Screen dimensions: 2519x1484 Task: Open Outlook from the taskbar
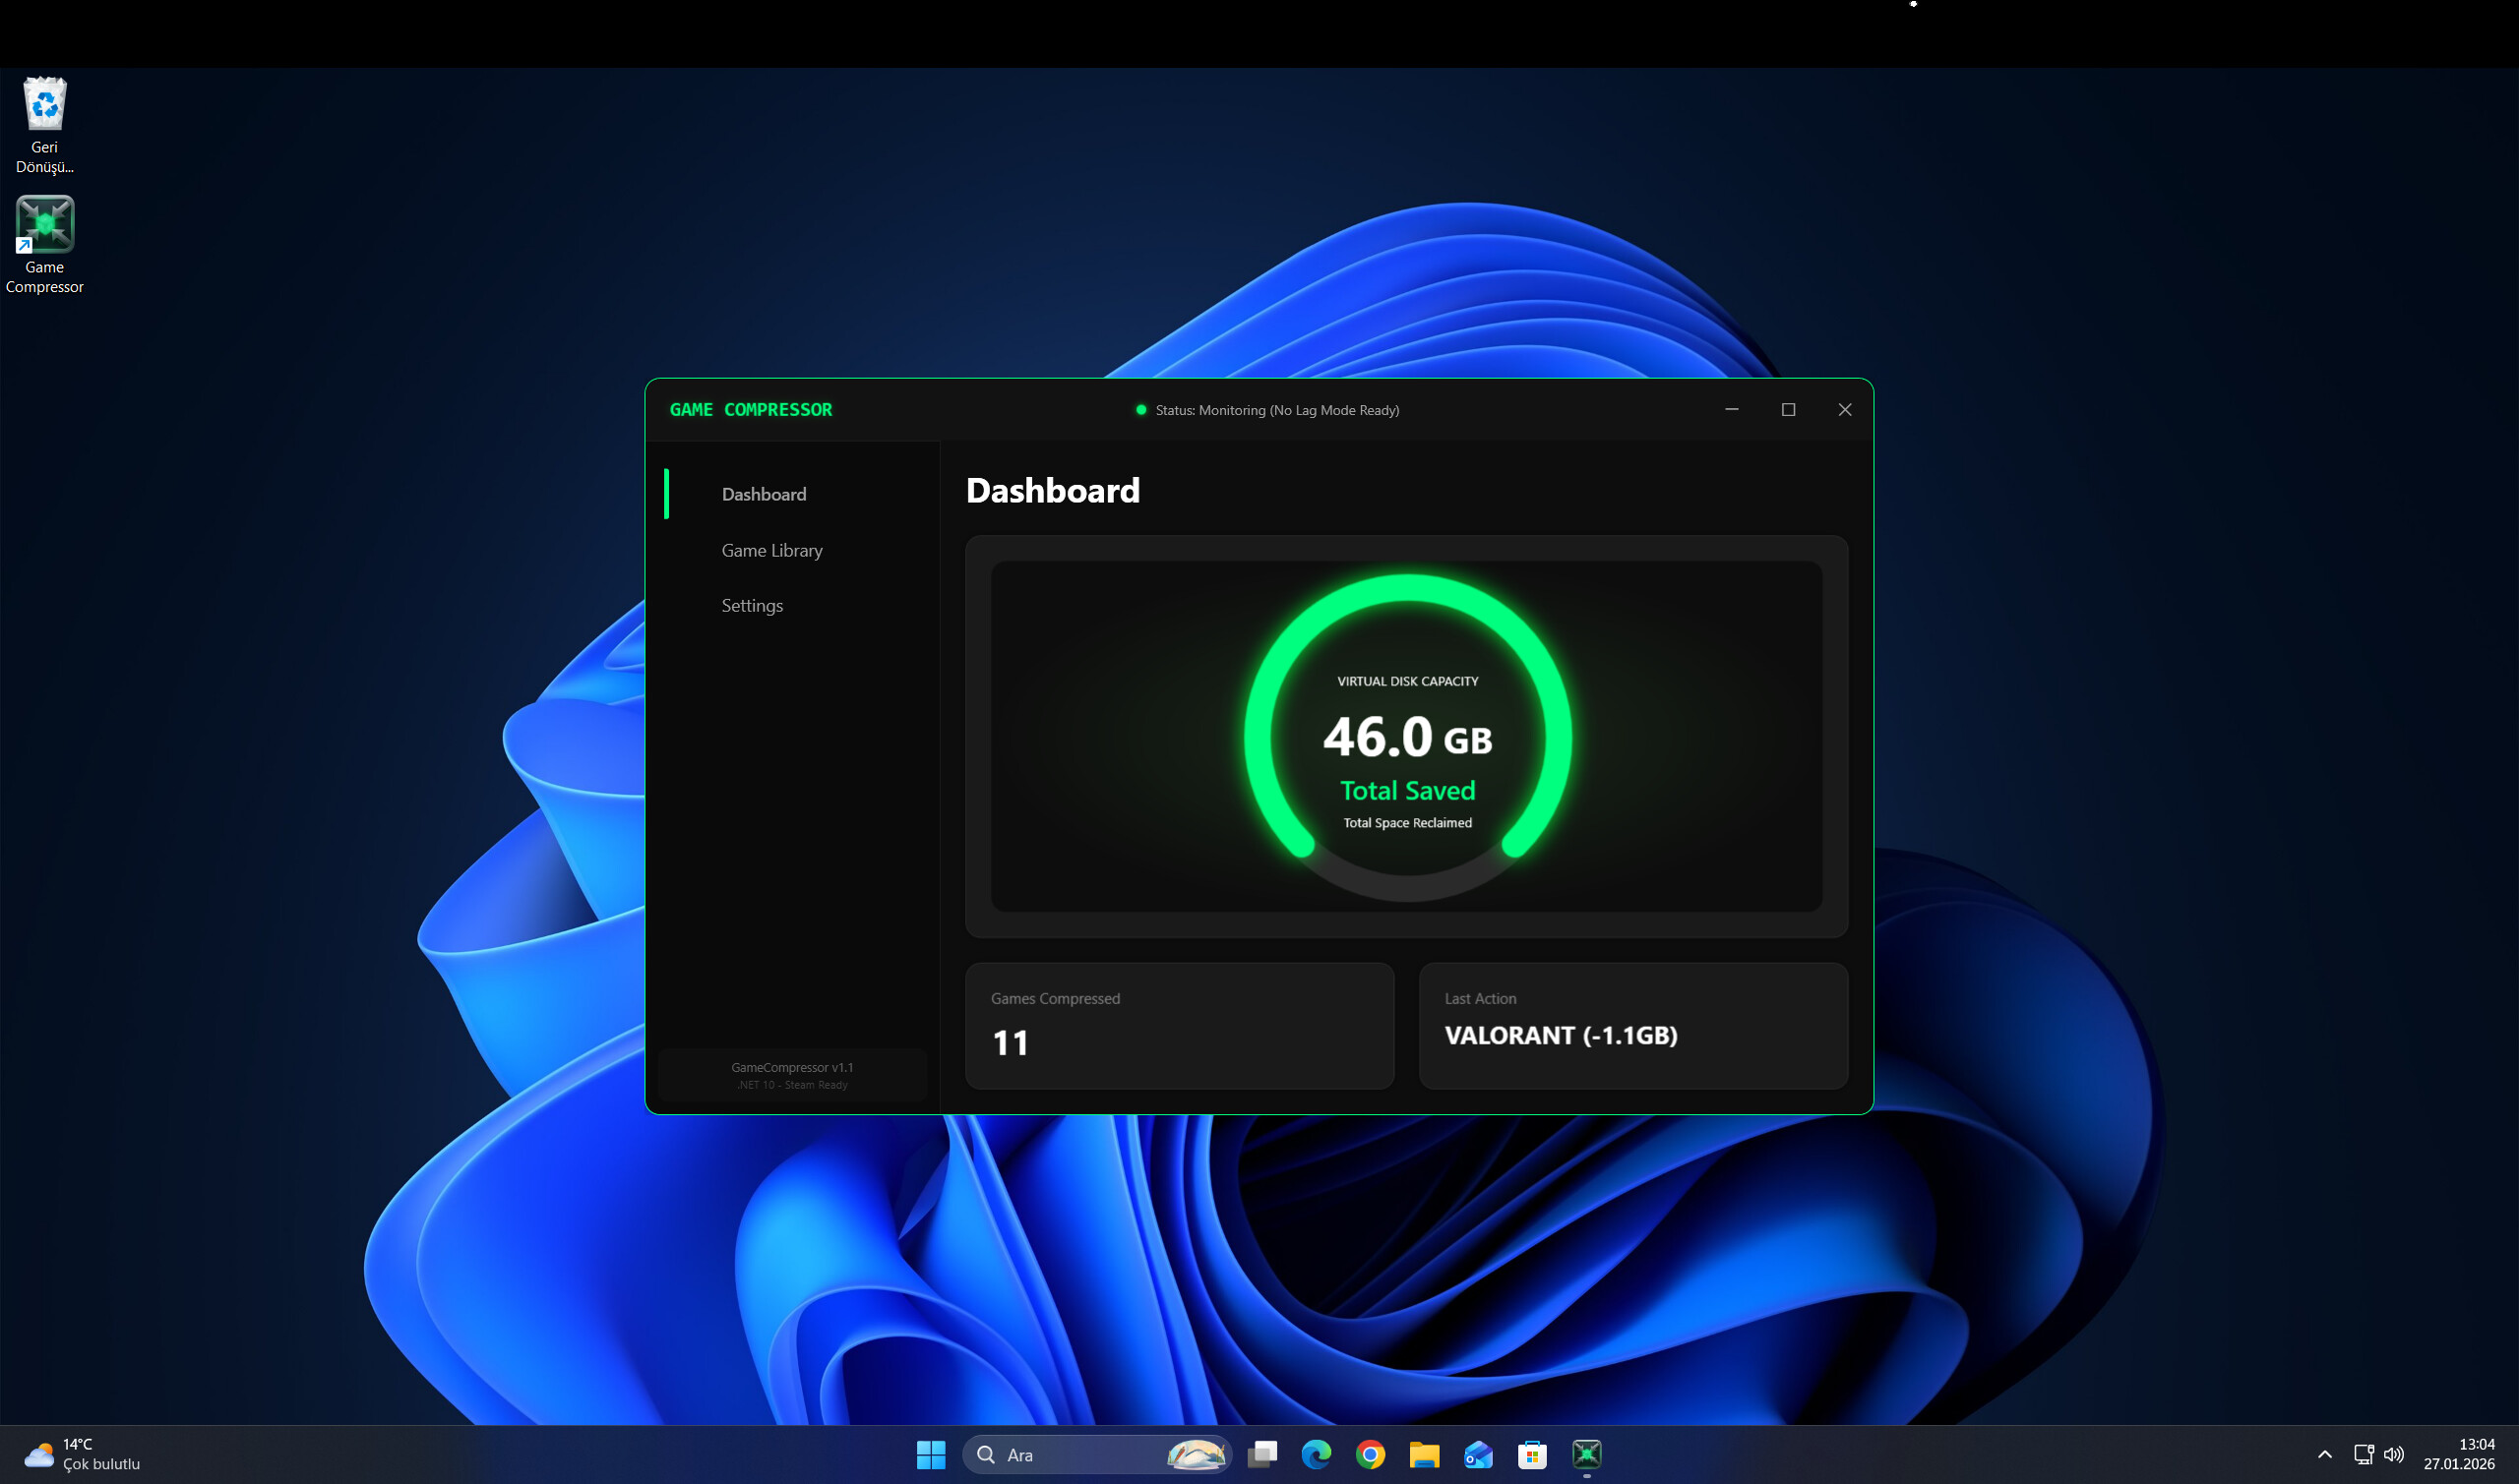coord(1480,1455)
